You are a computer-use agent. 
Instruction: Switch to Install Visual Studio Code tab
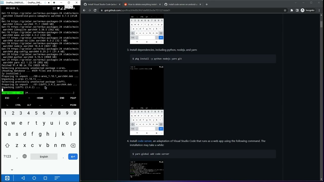click(x=102, y=4)
